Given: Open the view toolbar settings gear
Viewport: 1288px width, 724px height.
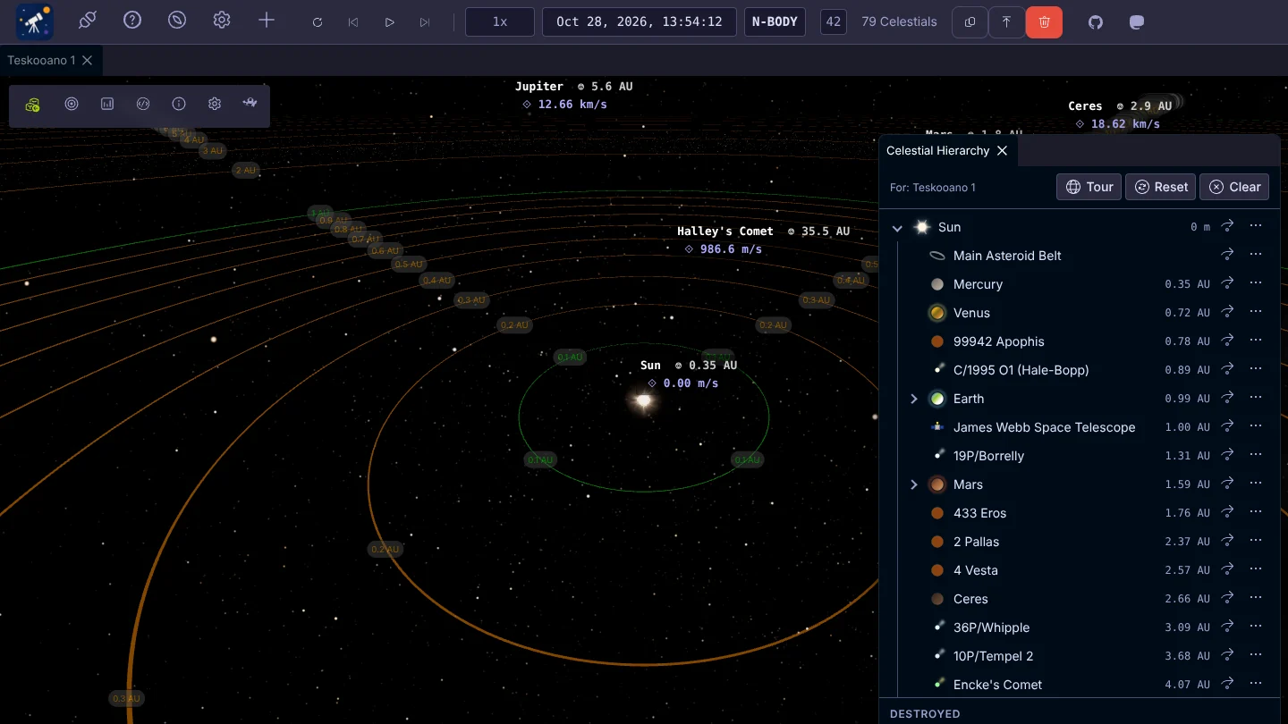Looking at the screenshot, I should tap(215, 105).
